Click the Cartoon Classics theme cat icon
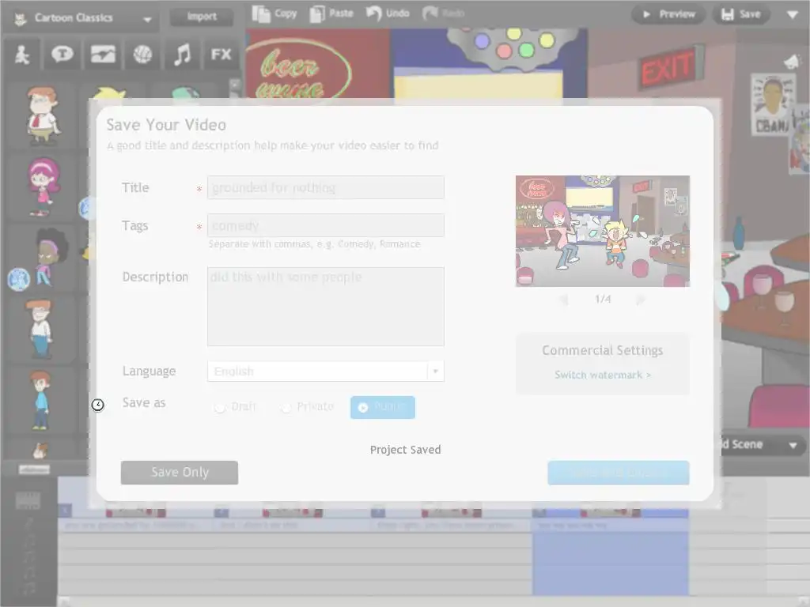810x607 pixels. click(x=20, y=19)
